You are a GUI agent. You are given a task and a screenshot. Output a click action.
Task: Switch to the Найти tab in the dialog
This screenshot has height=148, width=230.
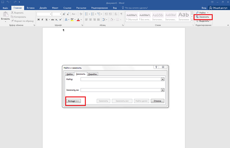click(69, 74)
